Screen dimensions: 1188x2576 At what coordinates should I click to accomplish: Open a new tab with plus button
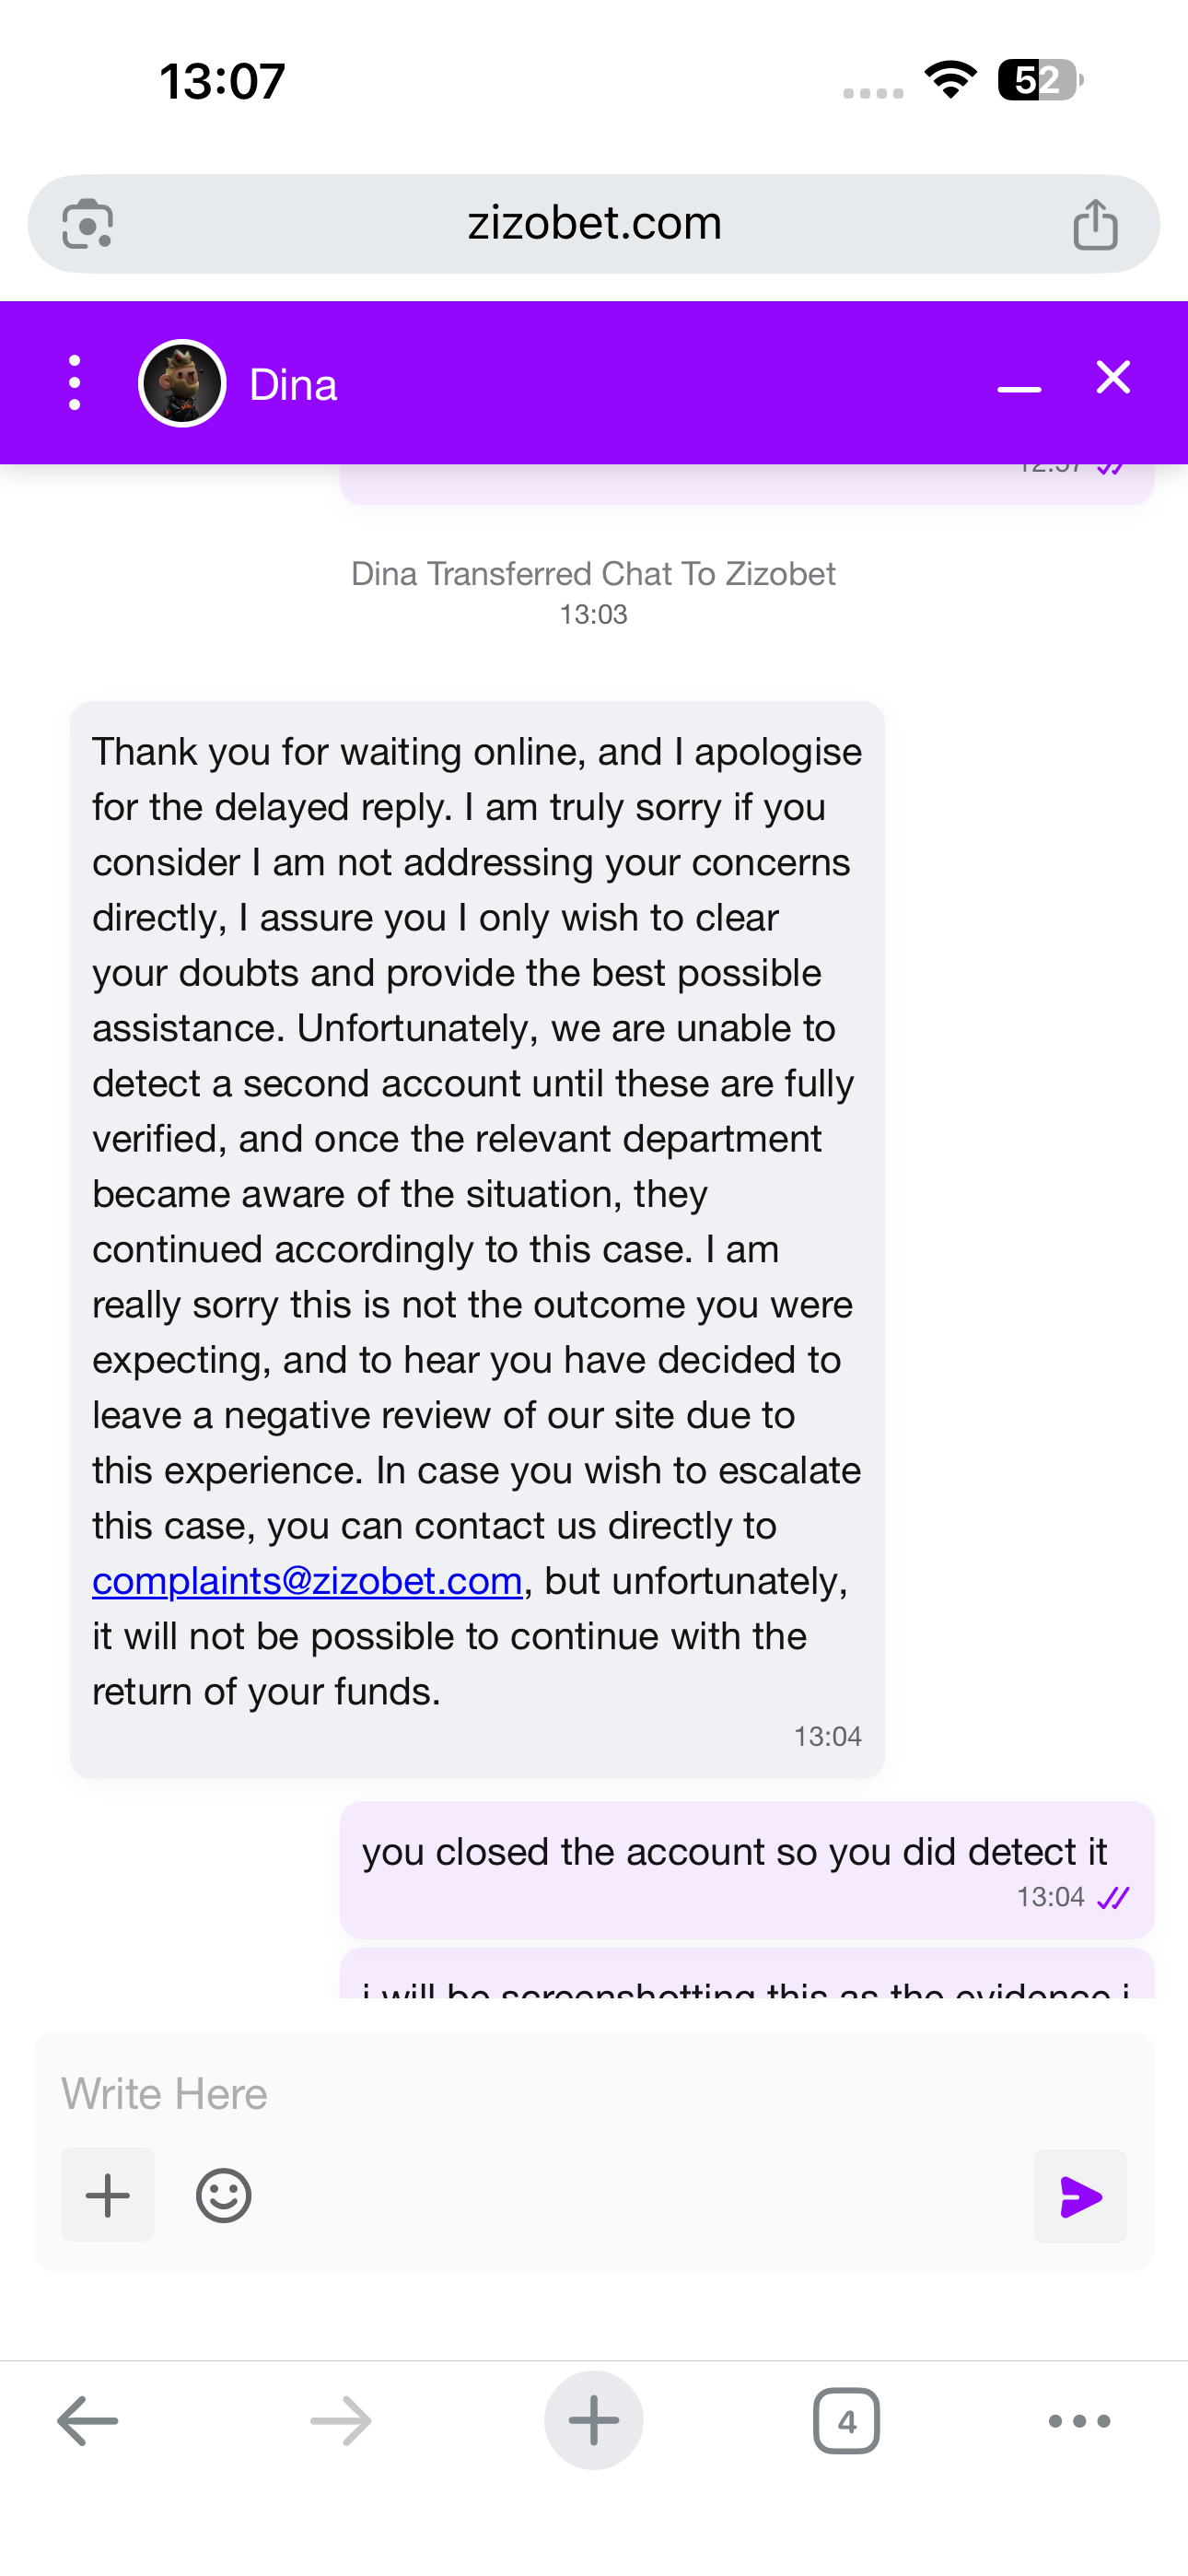[594, 2420]
